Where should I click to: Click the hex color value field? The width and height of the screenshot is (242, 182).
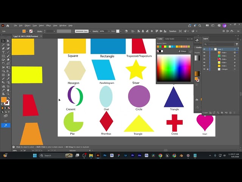[183, 51]
